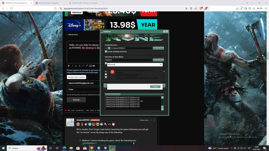Minimize the TEKKEN 8 installer window
Image resolution: width=269 pixels, height=151 pixels.
click(164, 31)
